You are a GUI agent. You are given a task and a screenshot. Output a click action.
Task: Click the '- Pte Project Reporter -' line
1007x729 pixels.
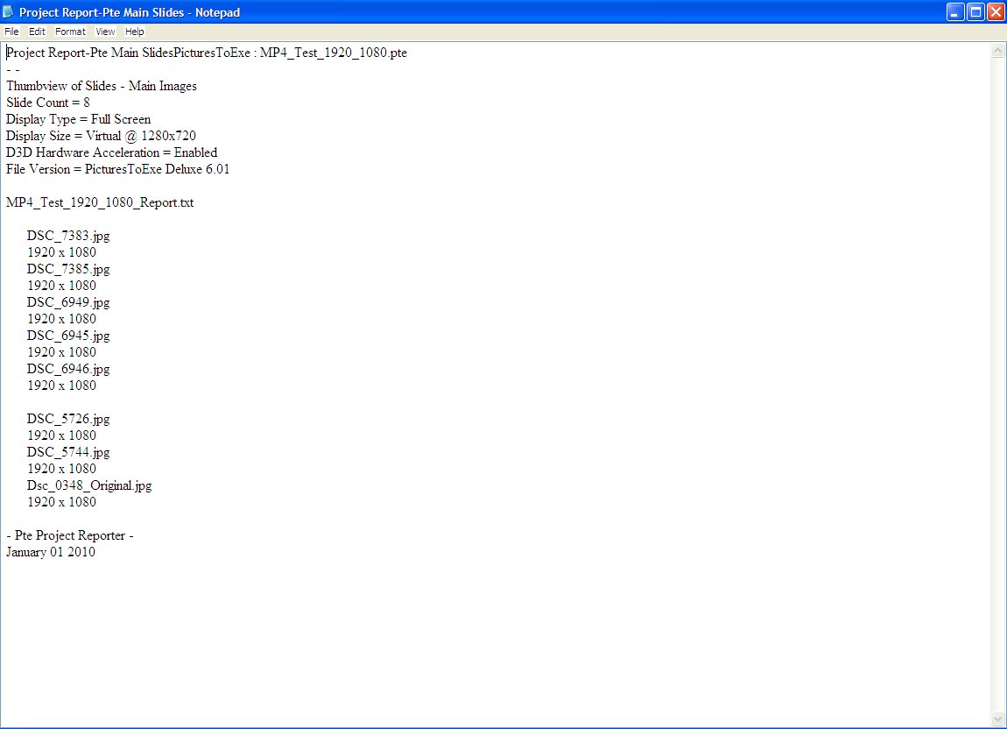click(x=69, y=535)
